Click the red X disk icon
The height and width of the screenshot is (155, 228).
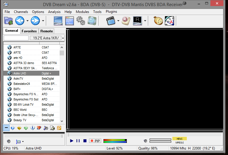126,21
